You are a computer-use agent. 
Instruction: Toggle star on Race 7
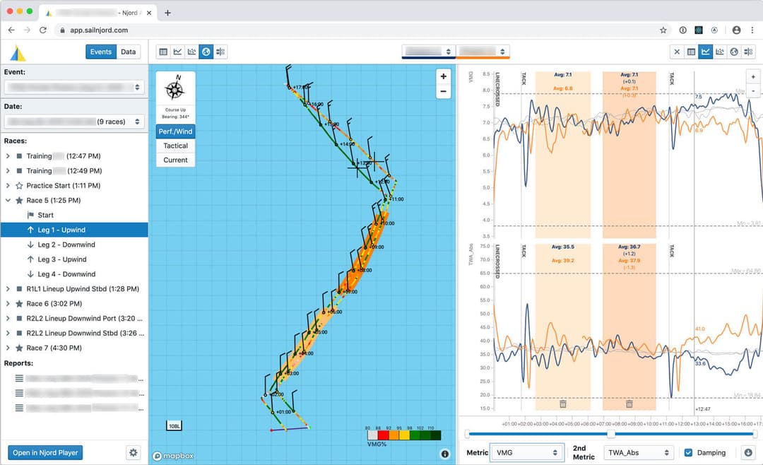point(19,348)
